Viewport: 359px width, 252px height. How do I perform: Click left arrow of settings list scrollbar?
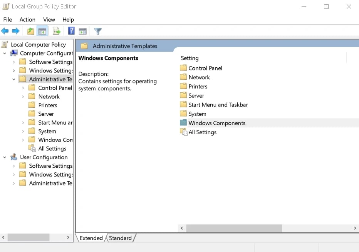[x=182, y=228]
